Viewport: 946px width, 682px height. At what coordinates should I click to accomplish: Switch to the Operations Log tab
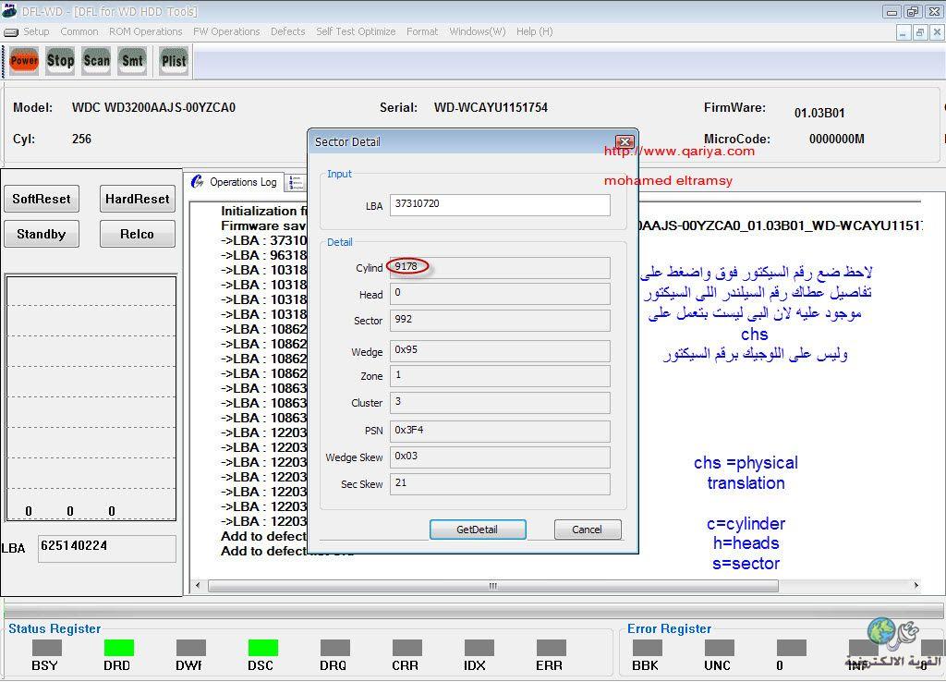pyautogui.click(x=234, y=182)
